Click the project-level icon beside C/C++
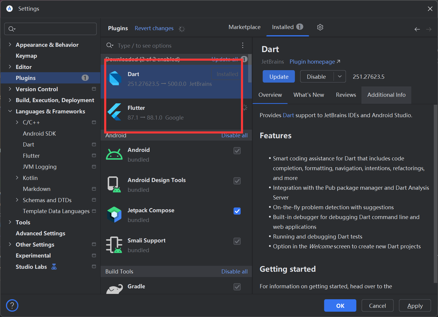Image resolution: width=438 pixels, height=317 pixels. tap(94, 122)
